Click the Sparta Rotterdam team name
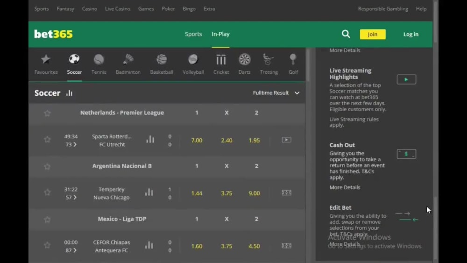467x263 pixels. tap(112, 136)
